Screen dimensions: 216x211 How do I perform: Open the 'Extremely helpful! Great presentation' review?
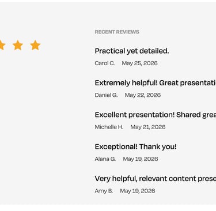[x=156, y=83]
